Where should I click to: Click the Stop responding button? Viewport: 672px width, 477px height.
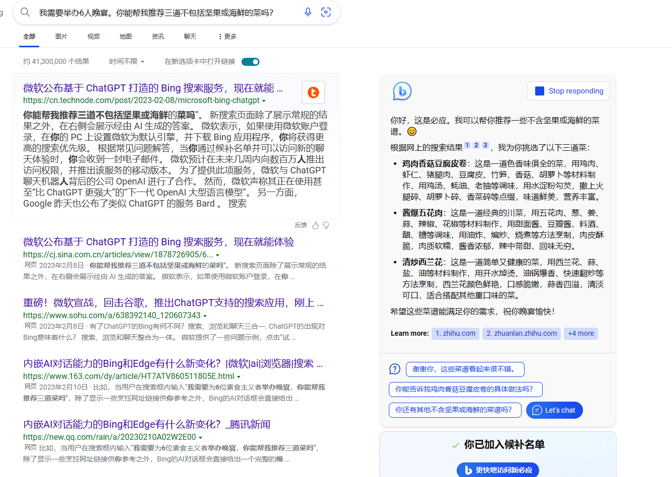pyautogui.click(x=568, y=91)
